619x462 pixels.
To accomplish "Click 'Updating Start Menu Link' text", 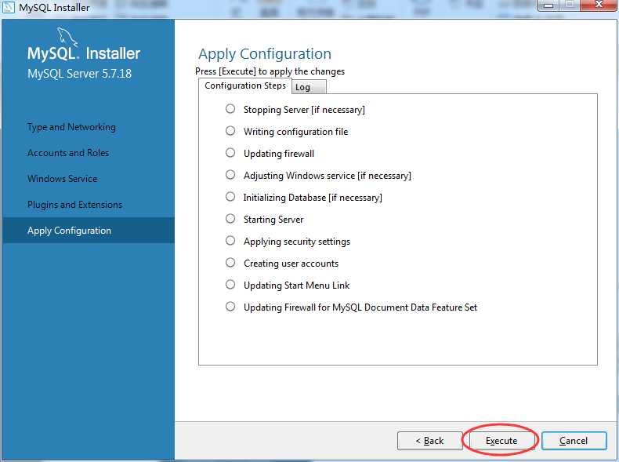I will pyautogui.click(x=296, y=286).
